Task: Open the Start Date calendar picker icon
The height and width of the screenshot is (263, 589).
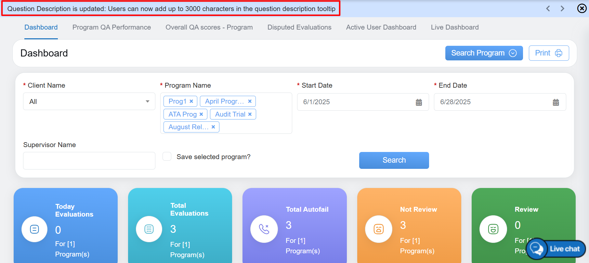Action: pyautogui.click(x=419, y=102)
